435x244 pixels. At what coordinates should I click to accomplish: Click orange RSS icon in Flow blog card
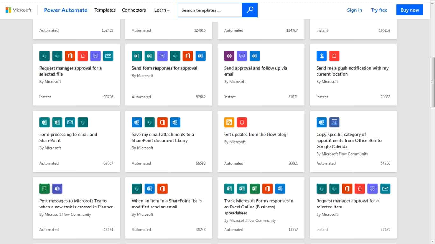coord(229,122)
